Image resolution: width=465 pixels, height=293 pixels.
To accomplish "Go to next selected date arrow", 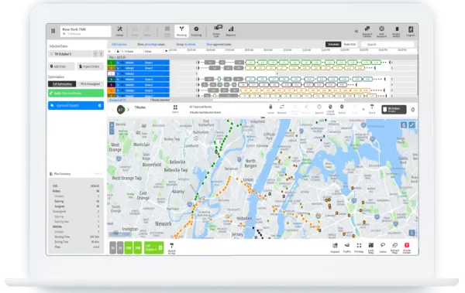I will (x=101, y=54).
